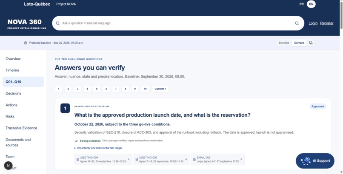Screen dimensions: 343x174
Task: Click the "Strong evidence" label
Action: click(x=90, y=141)
